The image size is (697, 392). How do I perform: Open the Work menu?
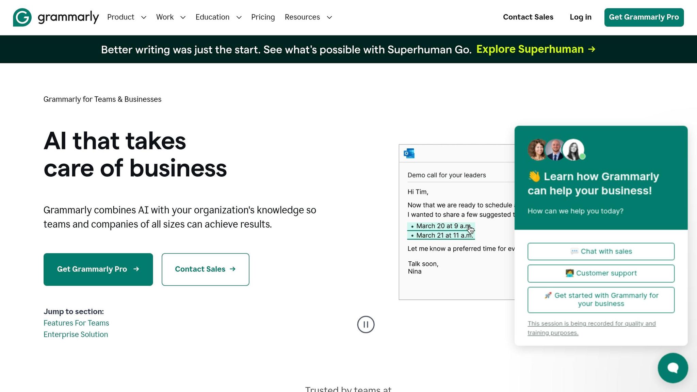(x=165, y=17)
